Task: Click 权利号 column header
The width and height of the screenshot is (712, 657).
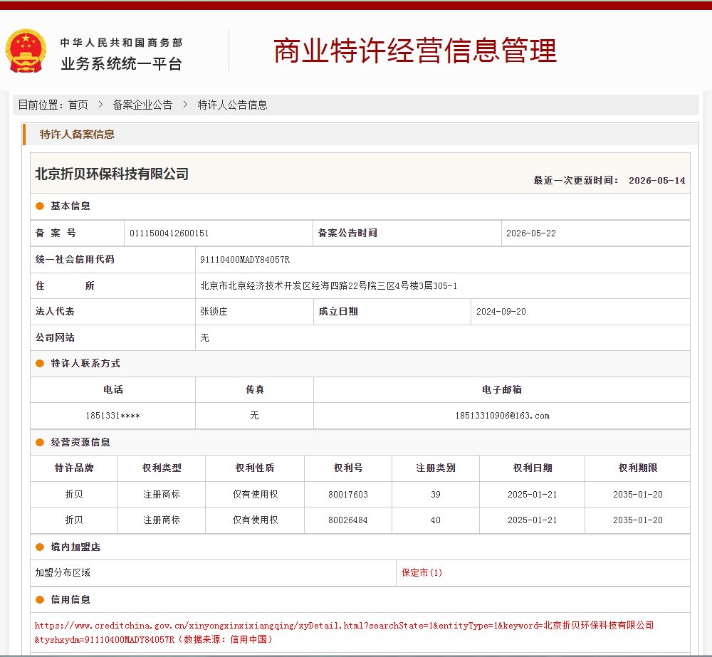Action: (348, 468)
